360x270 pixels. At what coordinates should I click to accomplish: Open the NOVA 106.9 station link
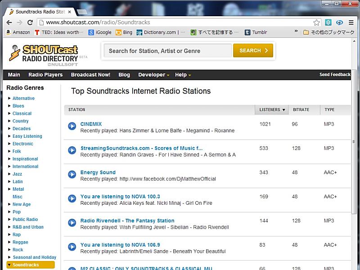tap(120, 245)
